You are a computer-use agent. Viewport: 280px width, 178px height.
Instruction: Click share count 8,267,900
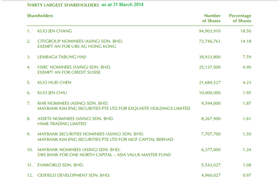pos(211,119)
